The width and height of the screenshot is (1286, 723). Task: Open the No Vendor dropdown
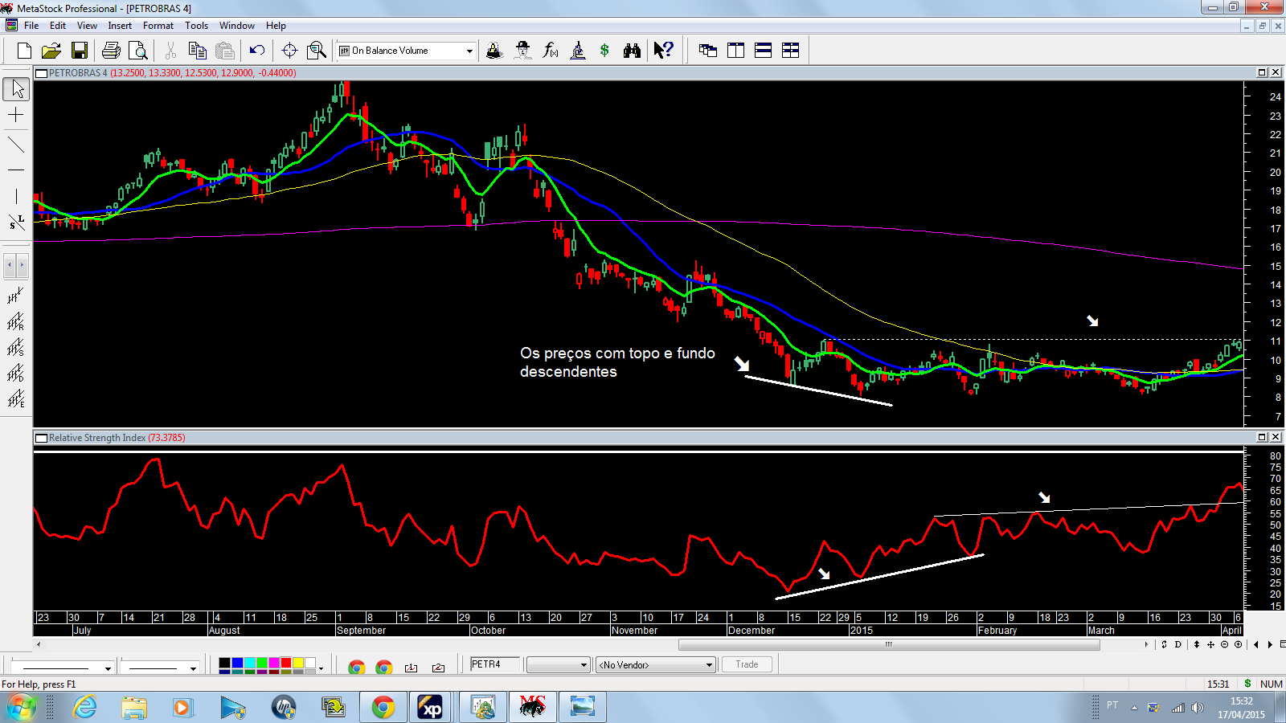pyautogui.click(x=656, y=665)
